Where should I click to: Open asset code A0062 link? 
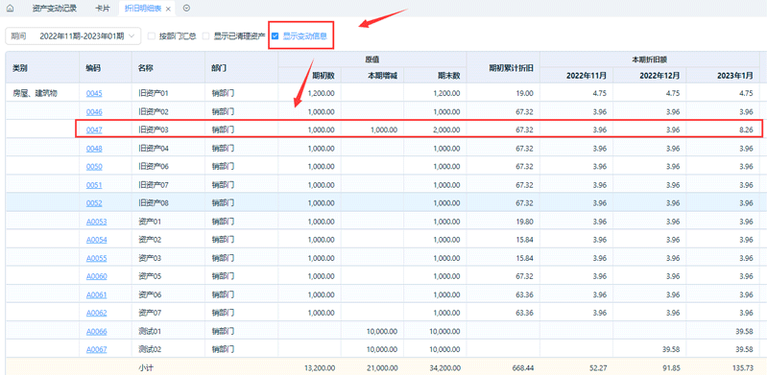(x=96, y=313)
